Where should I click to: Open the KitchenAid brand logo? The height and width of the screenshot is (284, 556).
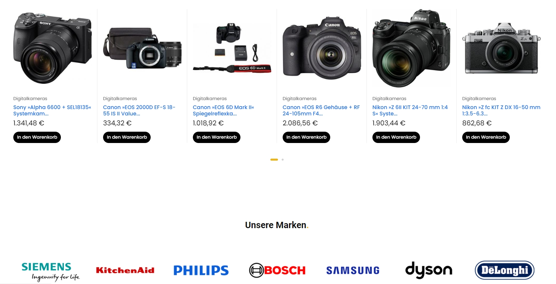coord(125,270)
